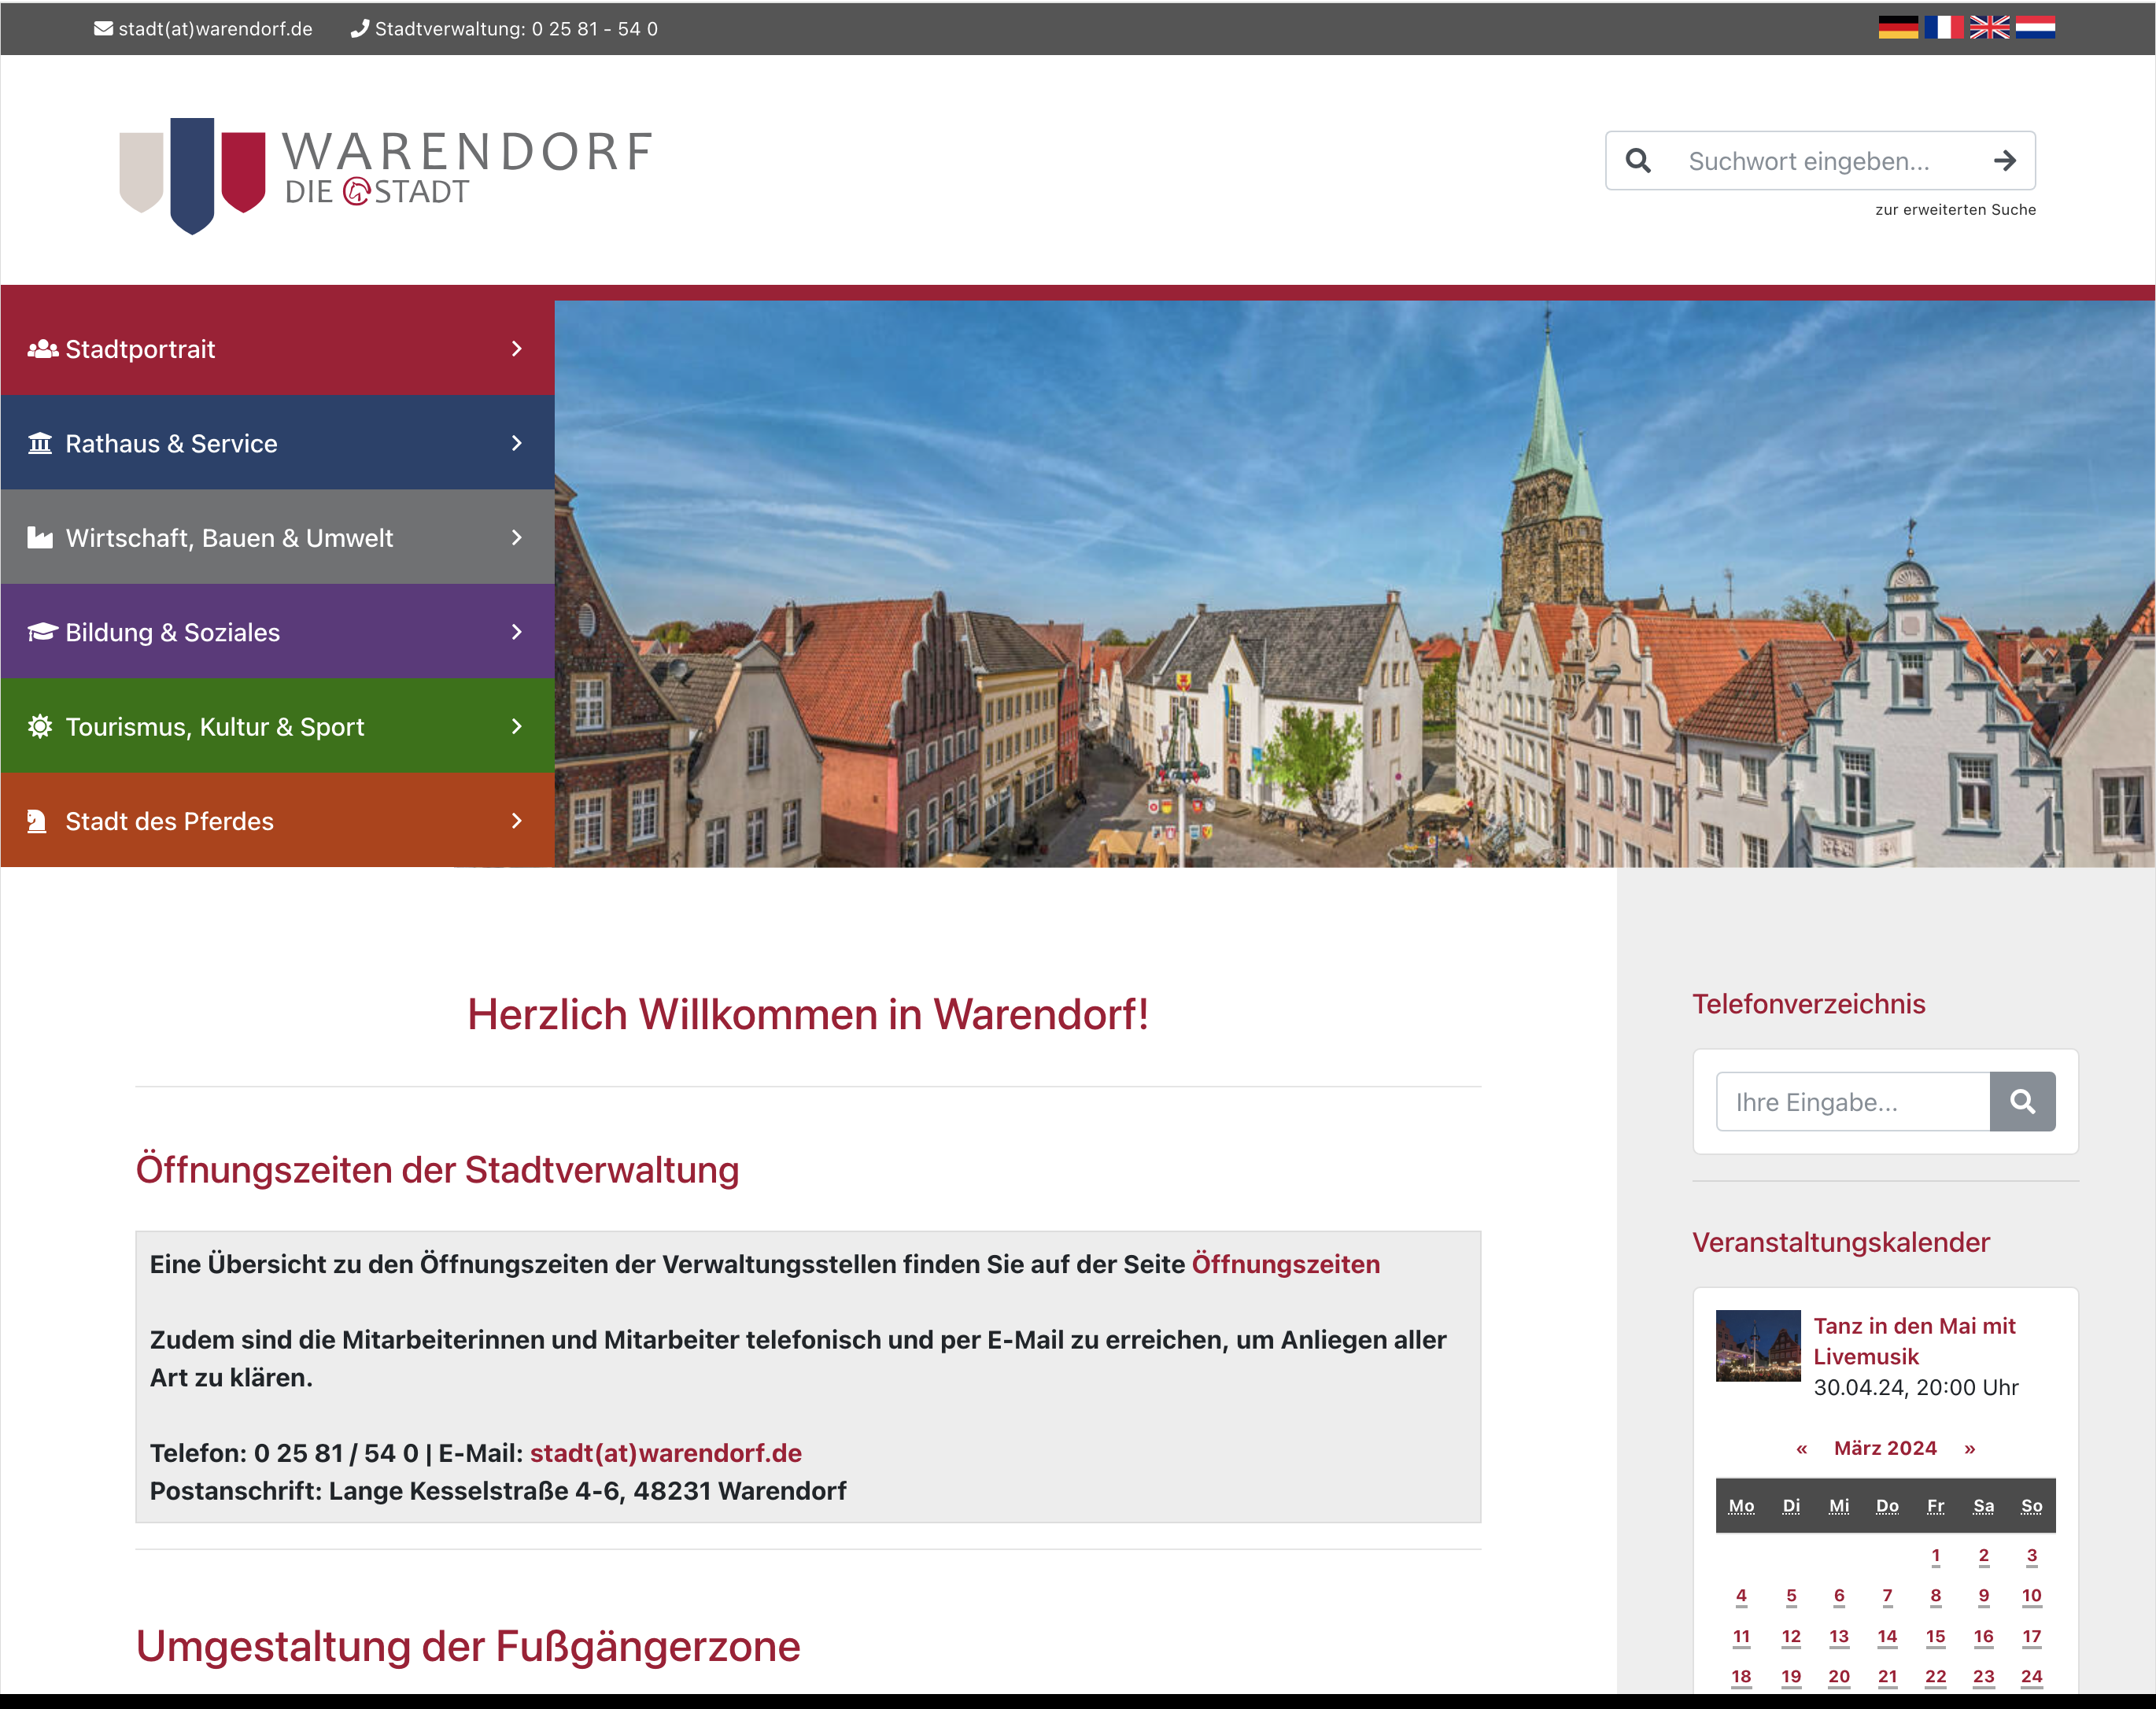Expand the Stadtportrait menu chevron
This screenshot has height=1709, width=2156.
point(516,349)
